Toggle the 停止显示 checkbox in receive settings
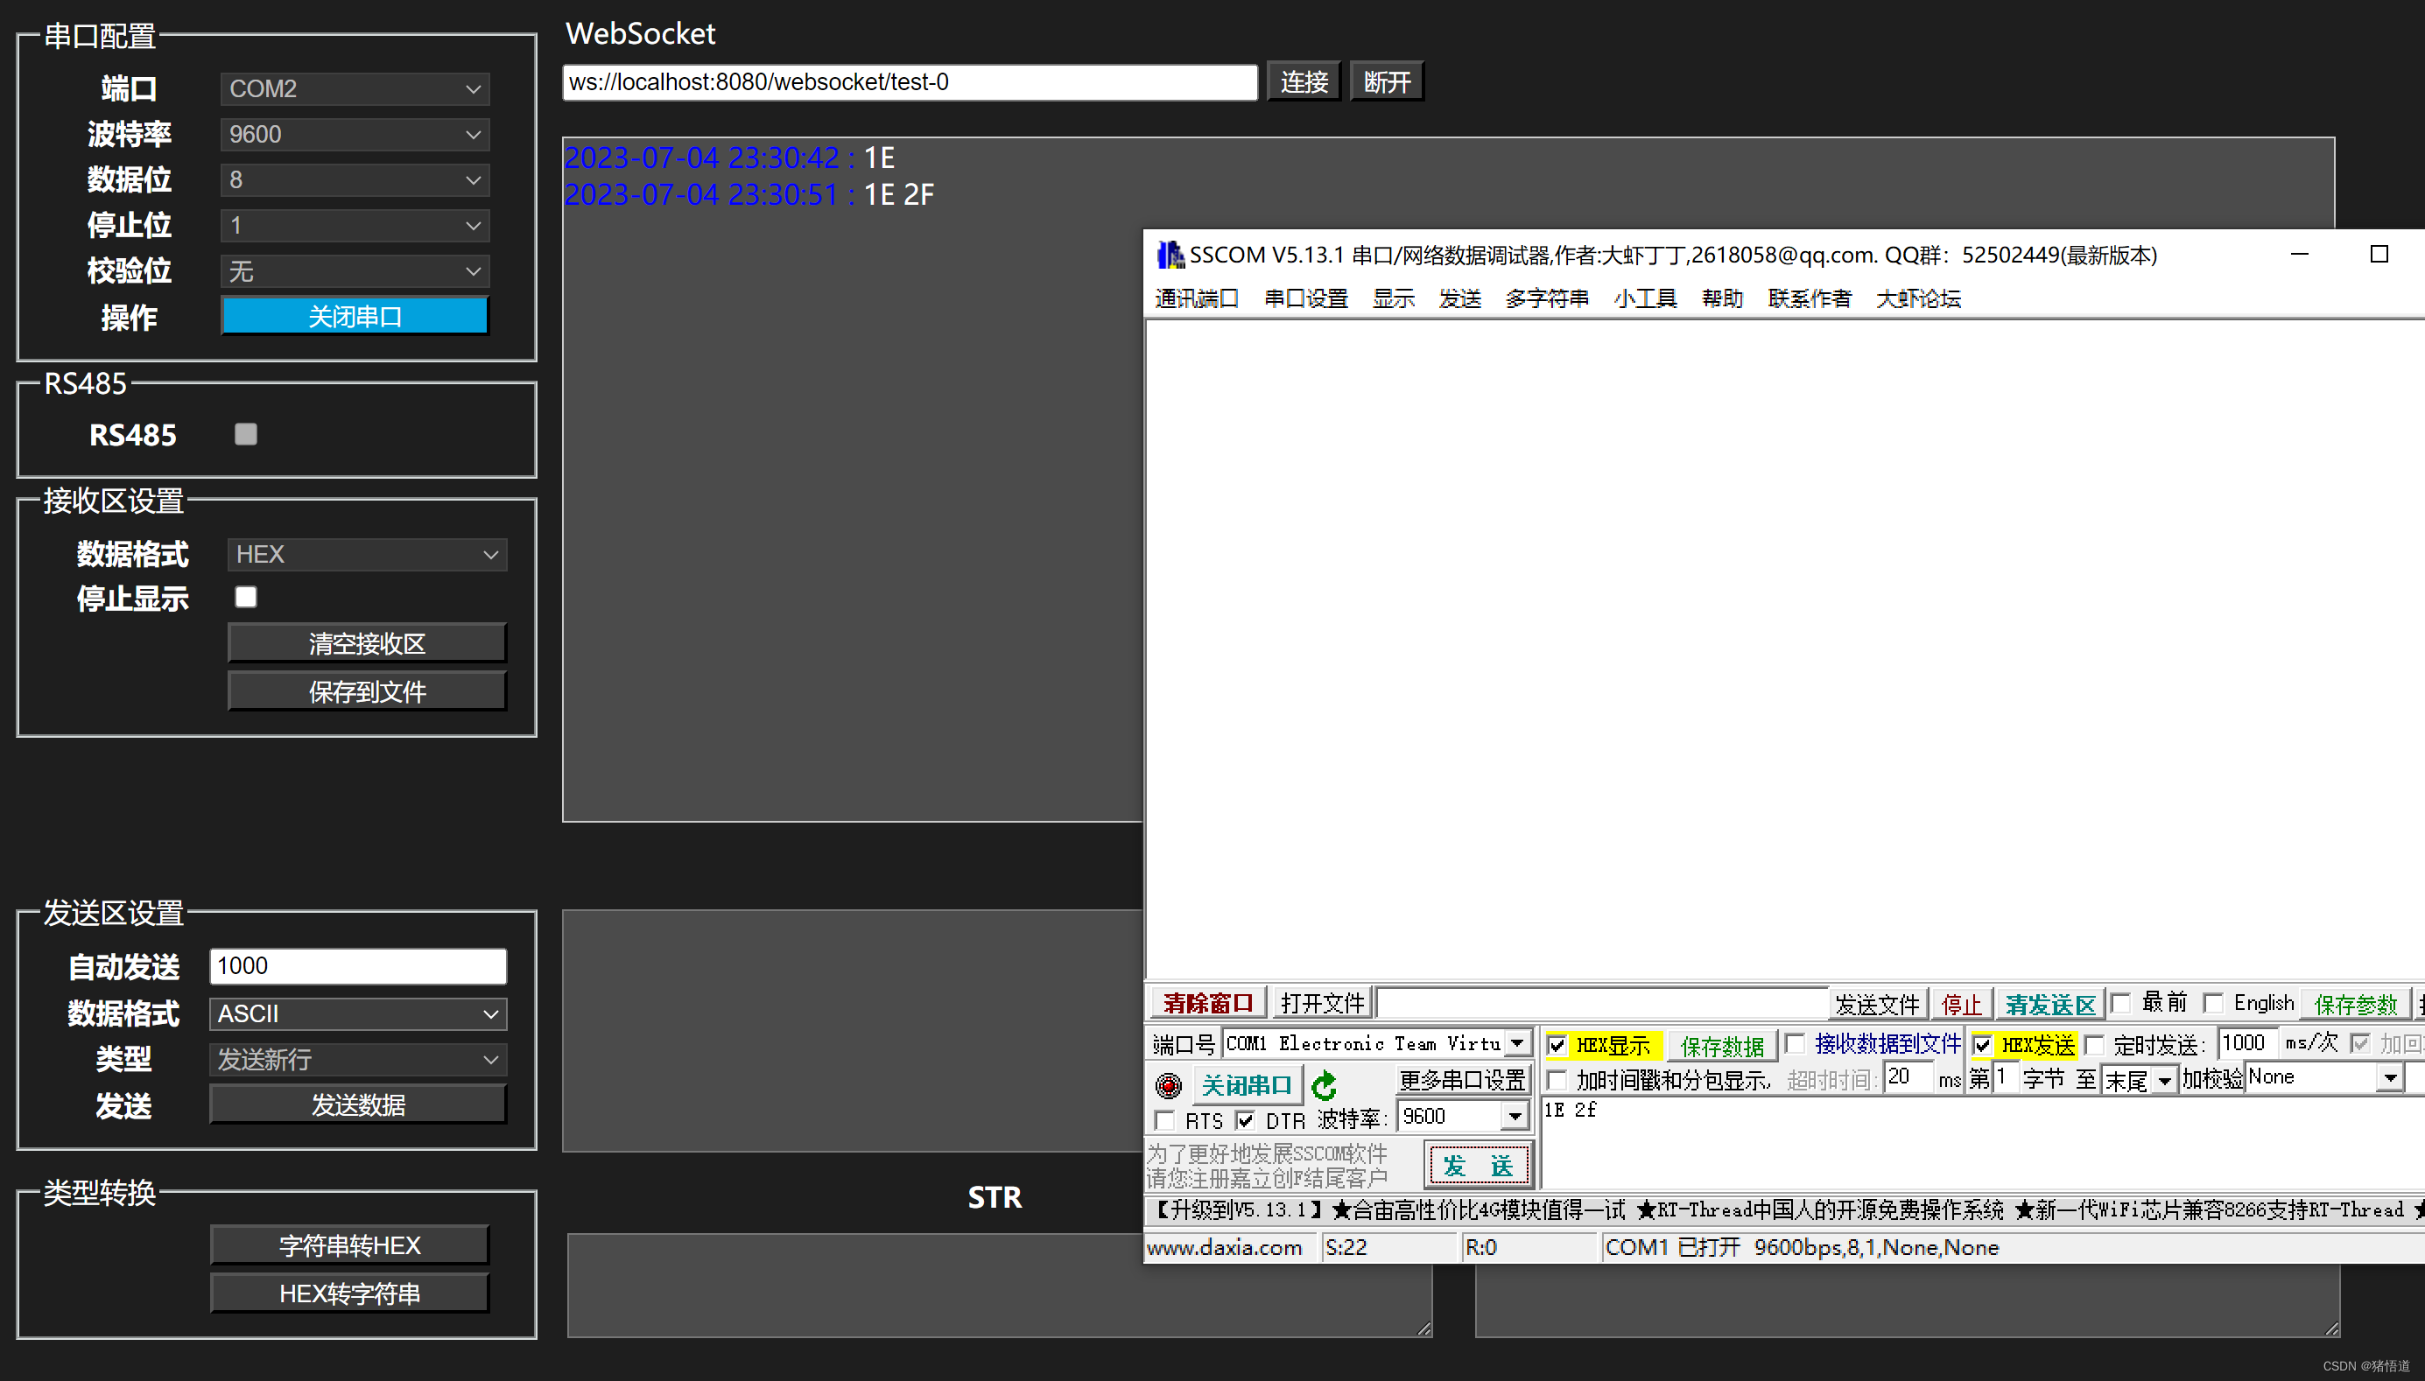The image size is (2425, 1381). coord(247,596)
